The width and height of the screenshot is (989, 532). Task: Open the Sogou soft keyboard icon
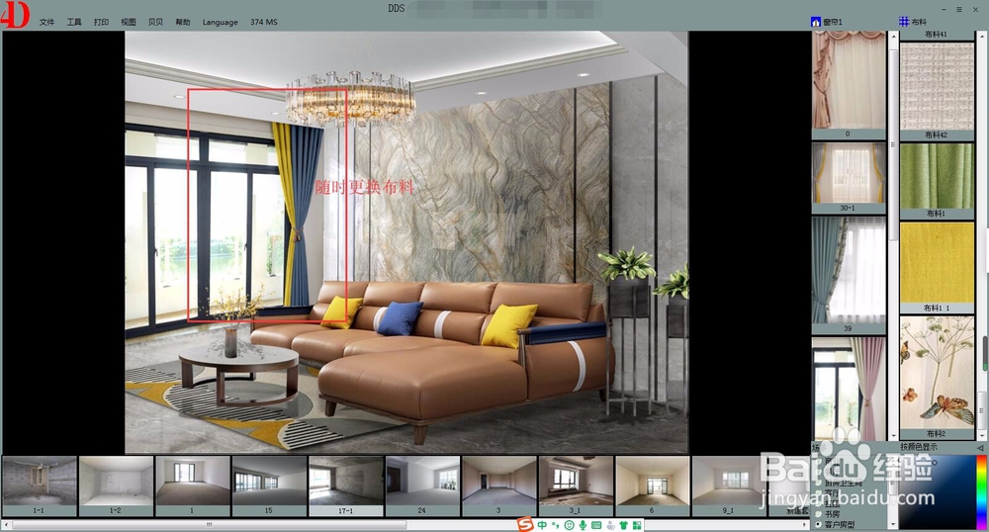596,525
